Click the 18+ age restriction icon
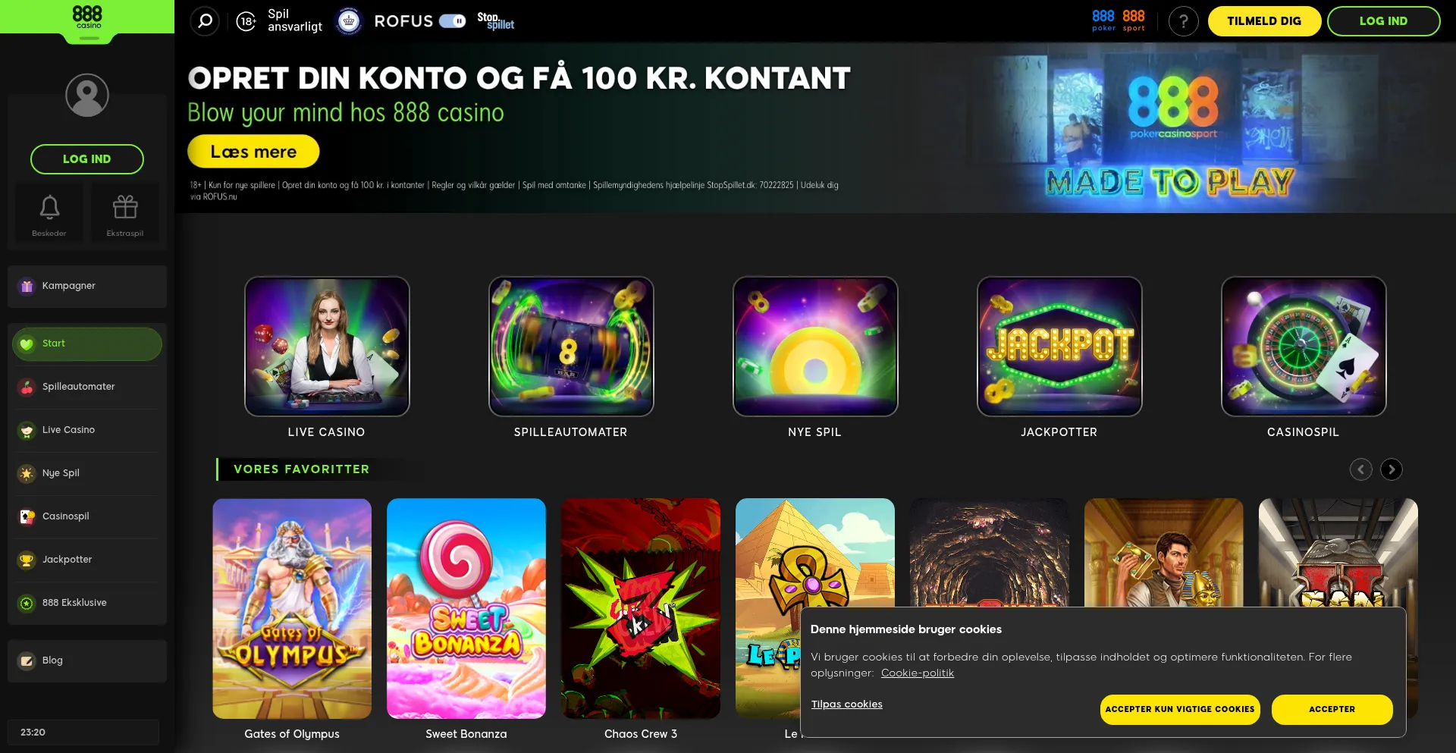The image size is (1456, 753). (246, 21)
